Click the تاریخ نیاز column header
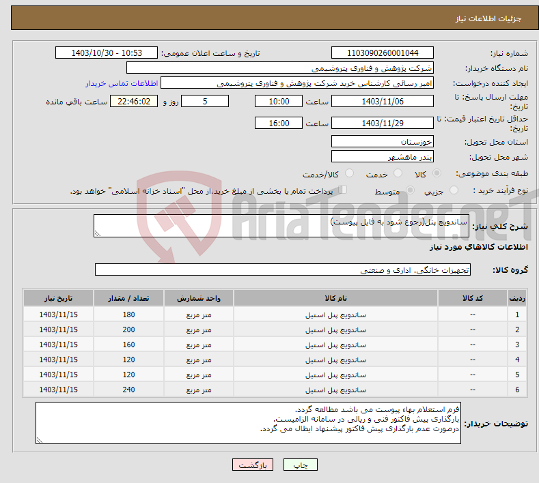This screenshot has height=483, width=539. point(59,298)
